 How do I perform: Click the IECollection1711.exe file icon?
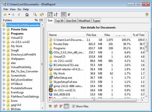[51, 65]
